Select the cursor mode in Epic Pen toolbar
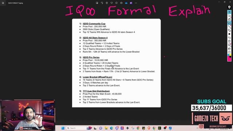The image size is (233, 131). tap(229, 16)
